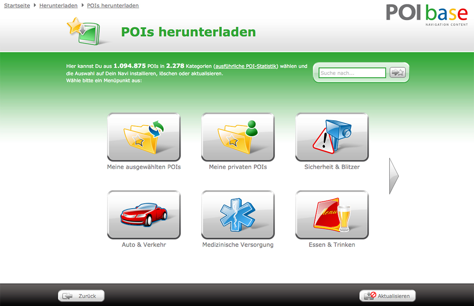Viewport: 474px width, 306px height.
Task: Choose the Essen & Trinken menu and beer icon
Action: tap(331, 215)
